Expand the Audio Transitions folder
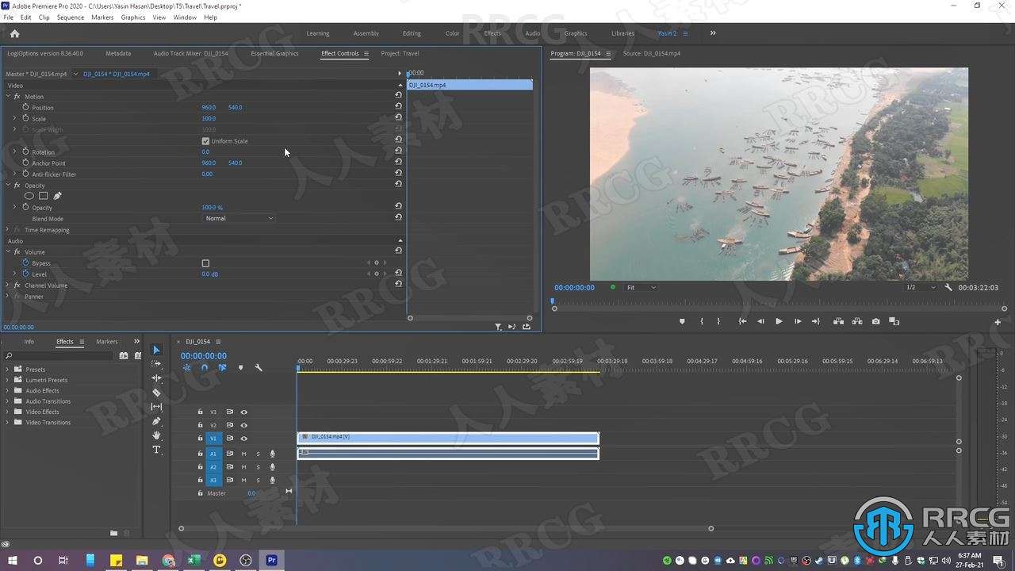The image size is (1015, 571). tap(8, 401)
